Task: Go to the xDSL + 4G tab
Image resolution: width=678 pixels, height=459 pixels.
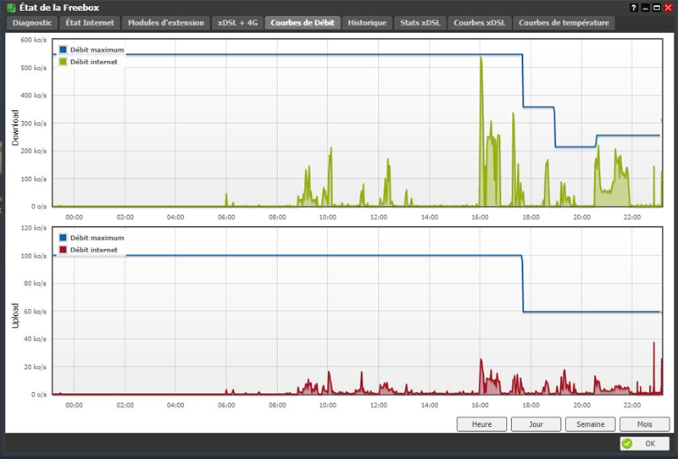Action: [x=236, y=23]
